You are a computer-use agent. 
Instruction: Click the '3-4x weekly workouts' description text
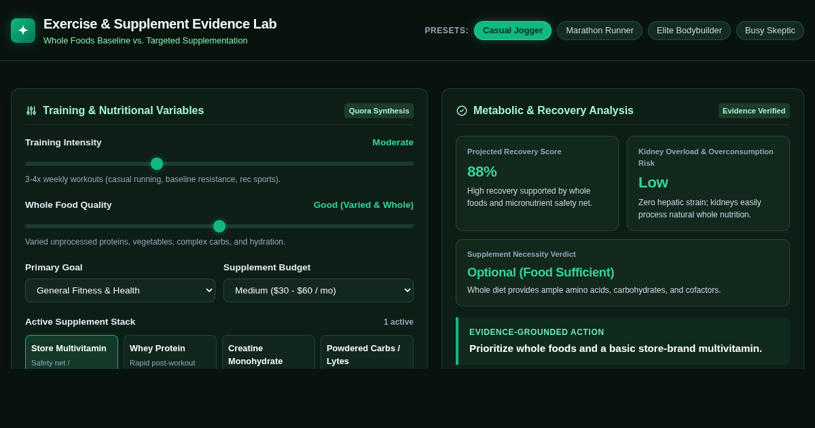(153, 179)
